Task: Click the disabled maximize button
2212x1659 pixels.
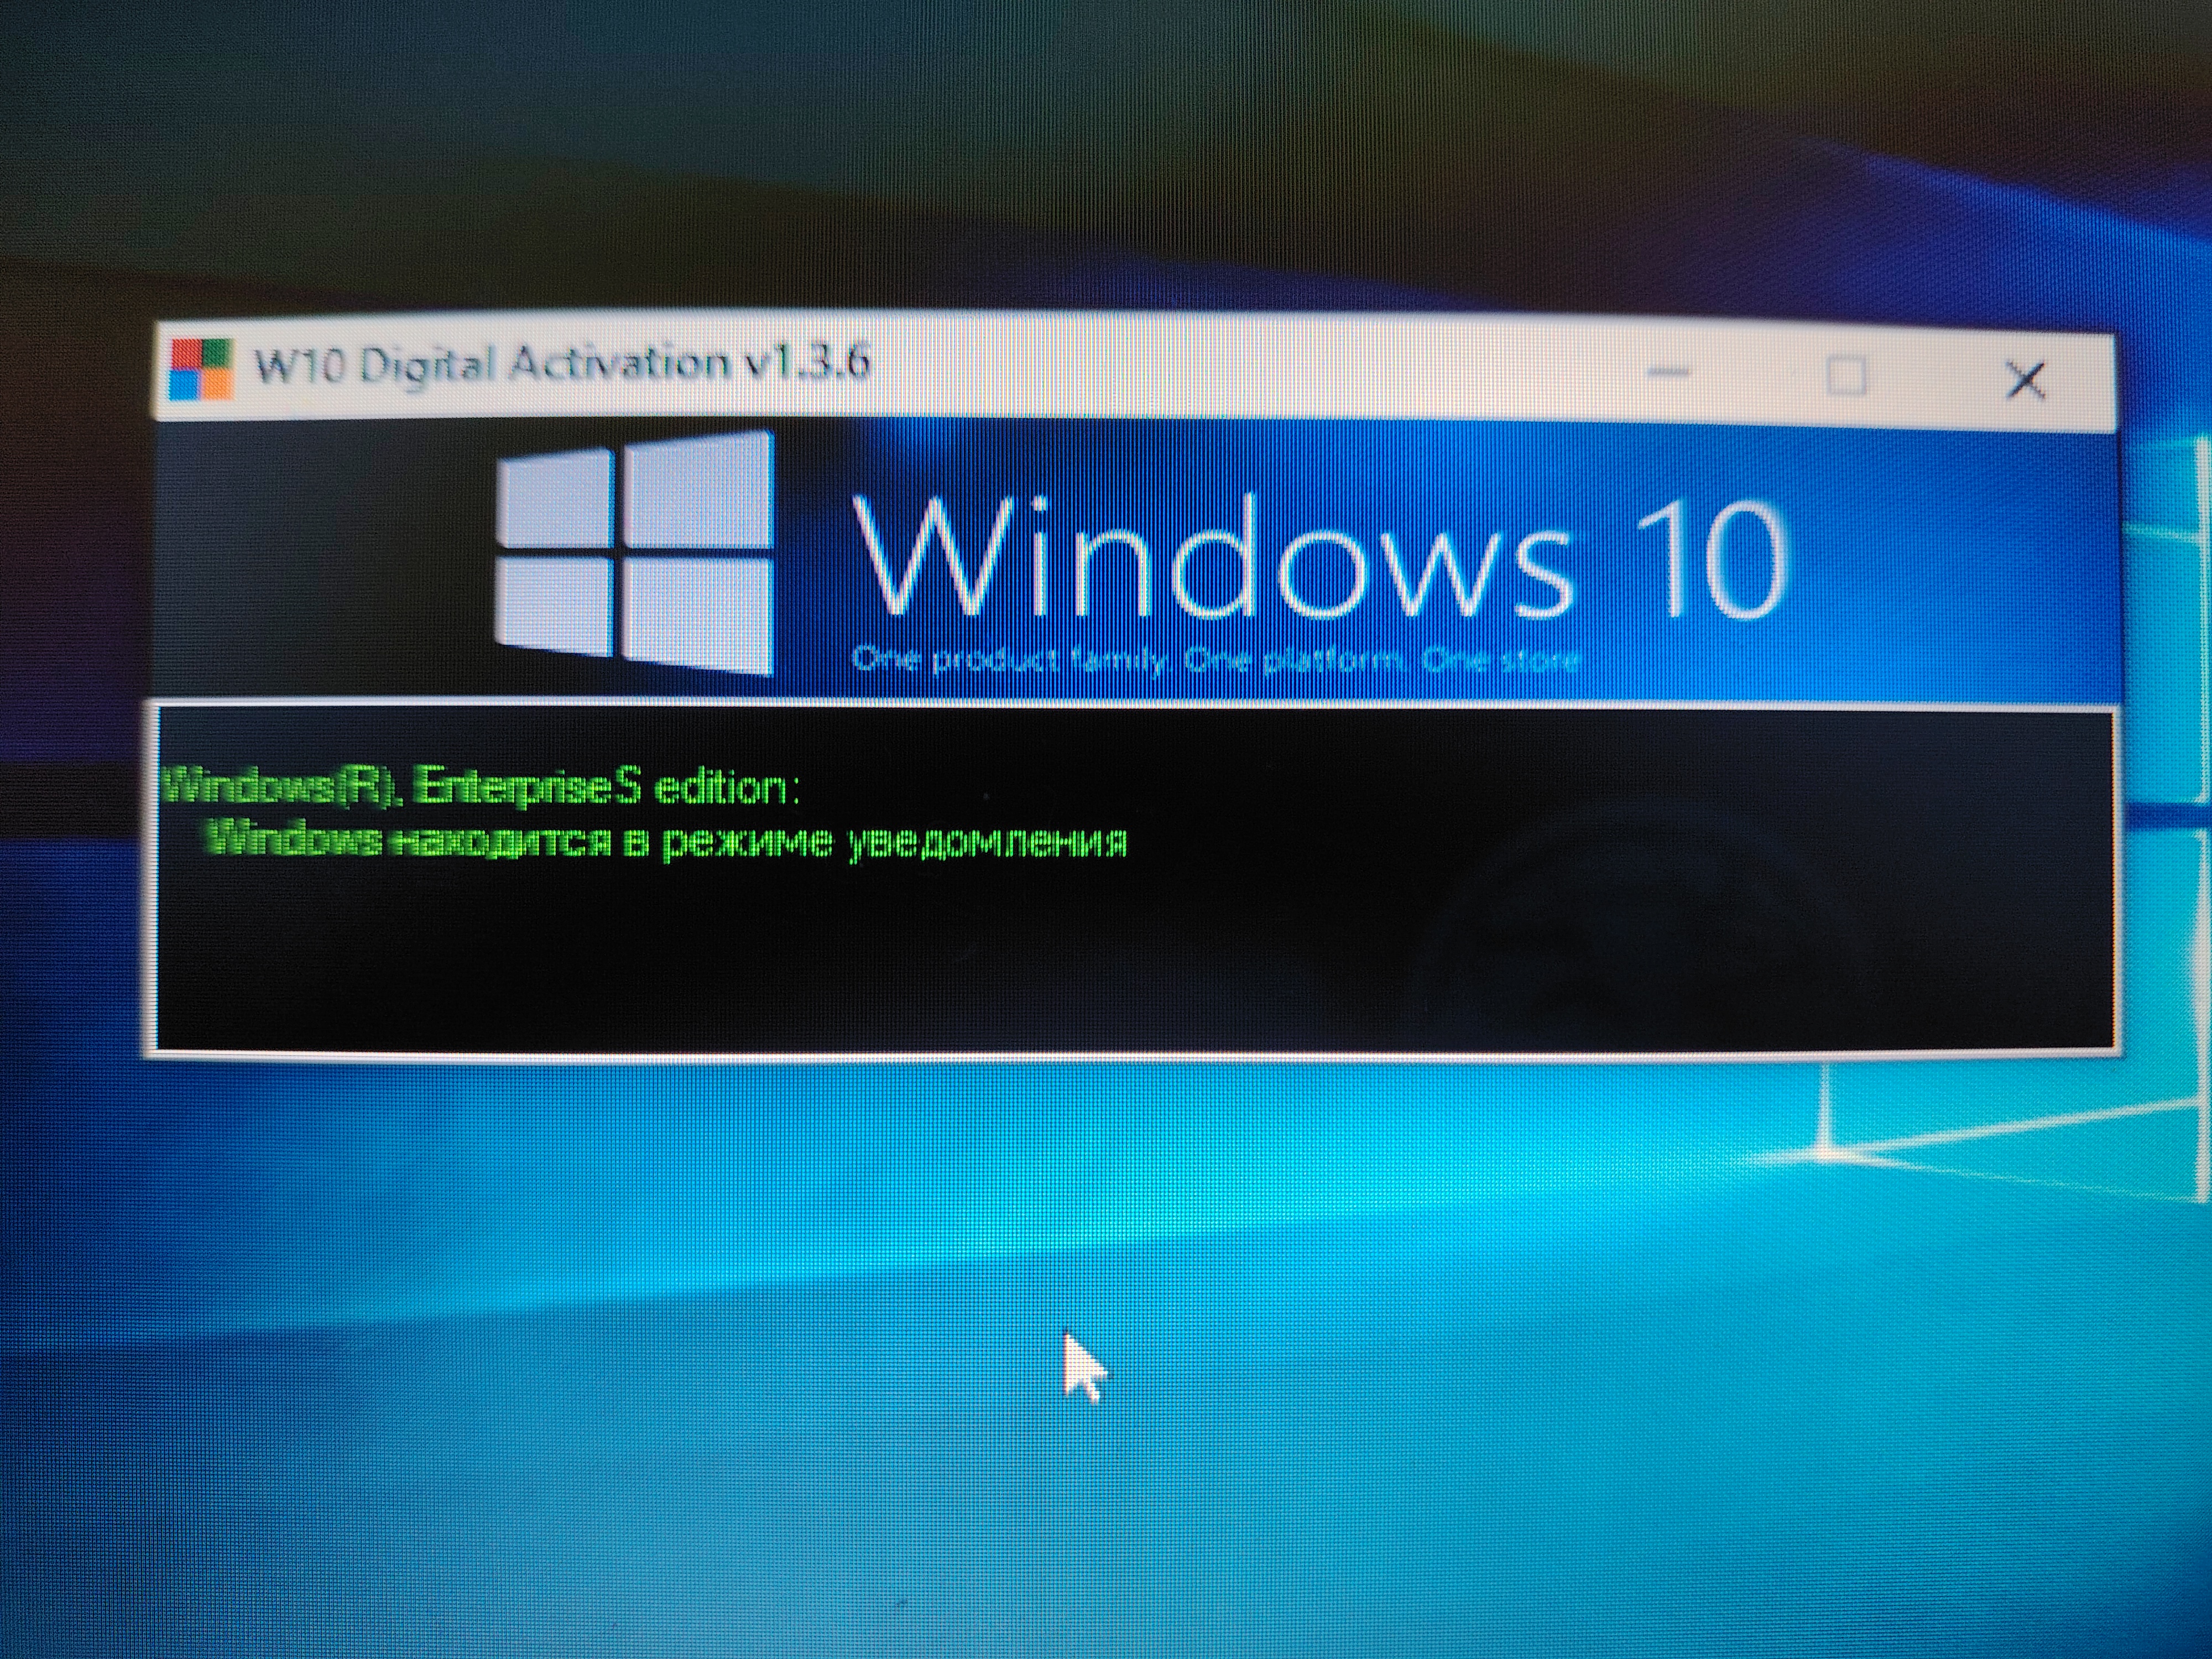Action: pos(1846,376)
